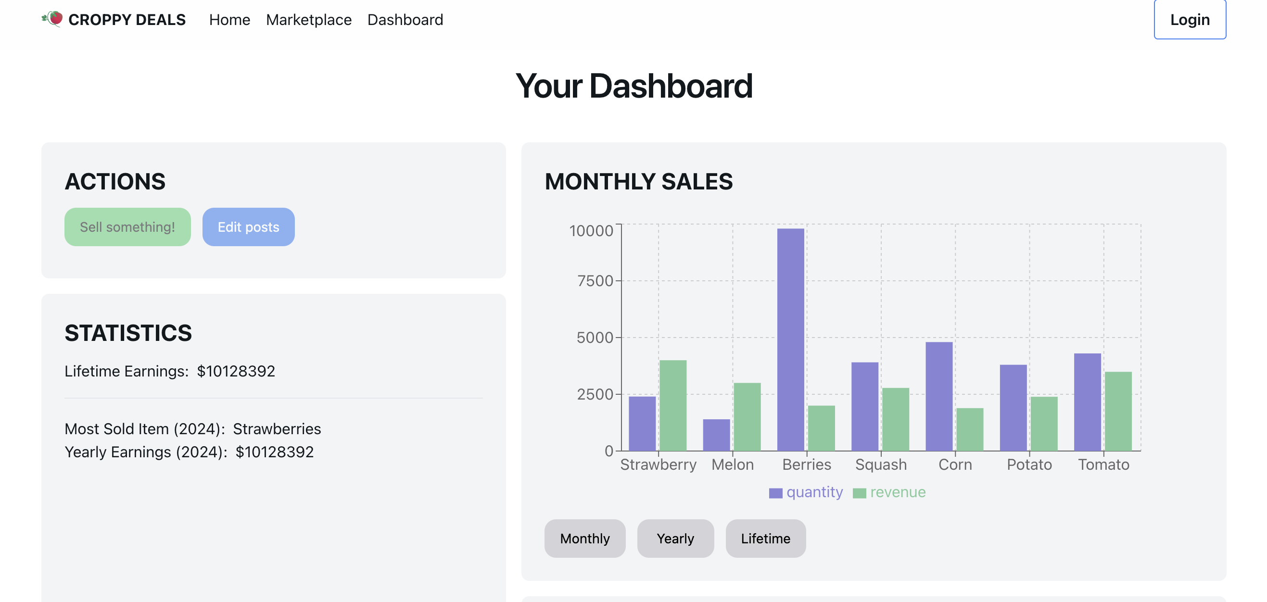Switch the chart to Lifetime view
This screenshot has width=1267, height=602.
[x=765, y=538]
